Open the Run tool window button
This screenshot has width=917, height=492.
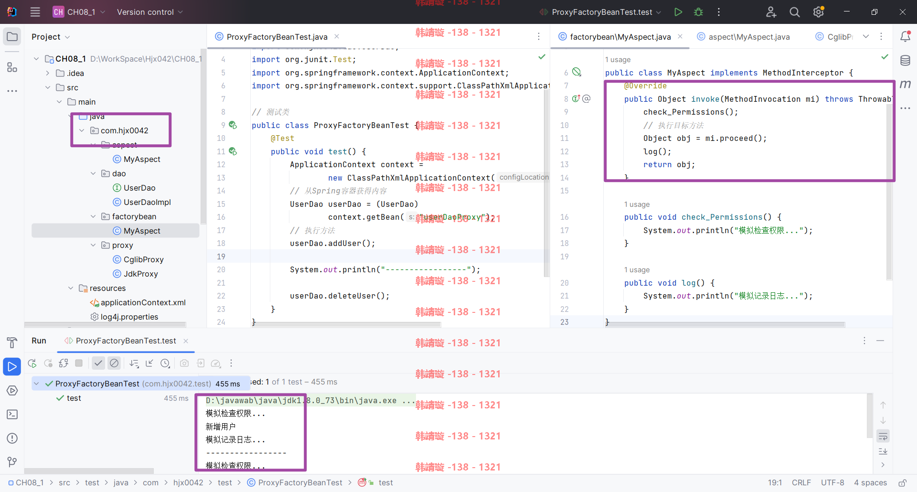click(12, 366)
